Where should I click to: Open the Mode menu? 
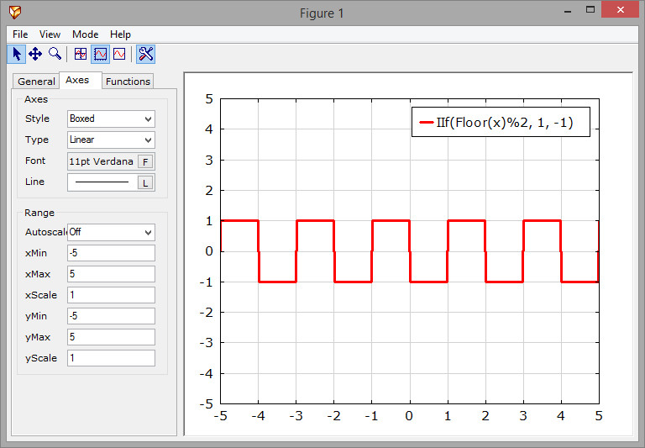tap(85, 34)
